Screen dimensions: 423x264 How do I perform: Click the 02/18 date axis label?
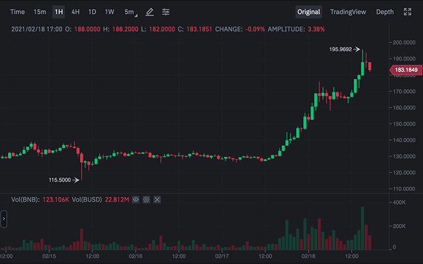click(x=308, y=256)
